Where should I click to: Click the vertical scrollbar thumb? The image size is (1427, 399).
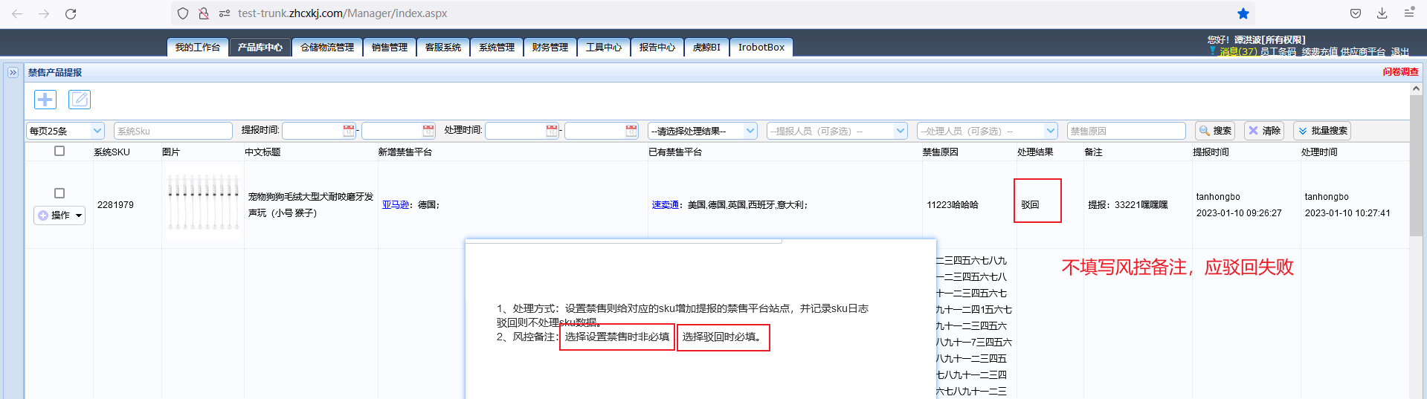(x=1416, y=165)
